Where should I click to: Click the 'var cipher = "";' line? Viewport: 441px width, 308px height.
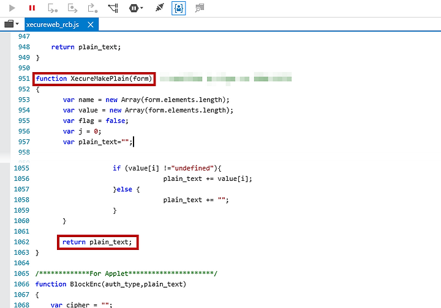pyautogui.click(x=81, y=305)
